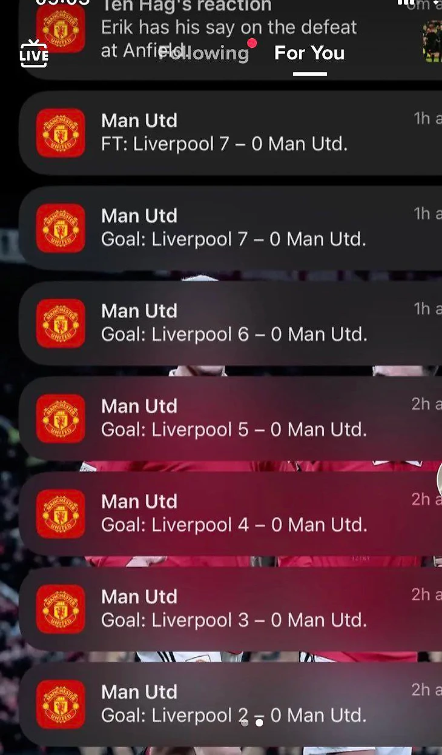Tap Man Utd crest on 4 – 0 notification
Image resolution: width=442 pixels, height=755 pixels.
[x=61, y=513]
